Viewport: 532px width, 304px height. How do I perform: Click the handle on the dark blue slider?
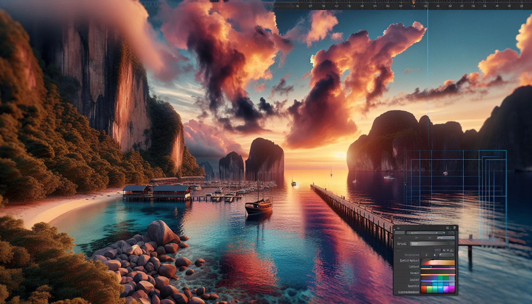pyautogui.click(x=431, y=267)
